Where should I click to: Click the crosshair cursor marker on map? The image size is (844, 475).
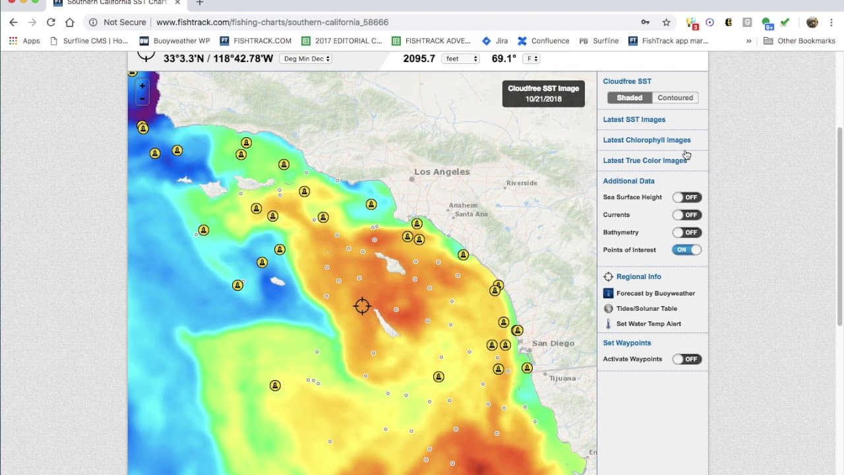click(x=362, y=306)
